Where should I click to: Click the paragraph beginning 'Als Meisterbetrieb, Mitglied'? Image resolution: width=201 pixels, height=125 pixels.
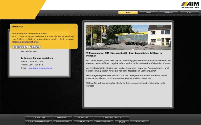(127, 69)
